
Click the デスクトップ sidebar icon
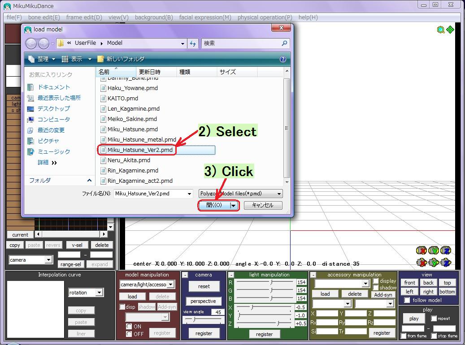[30, 109]
